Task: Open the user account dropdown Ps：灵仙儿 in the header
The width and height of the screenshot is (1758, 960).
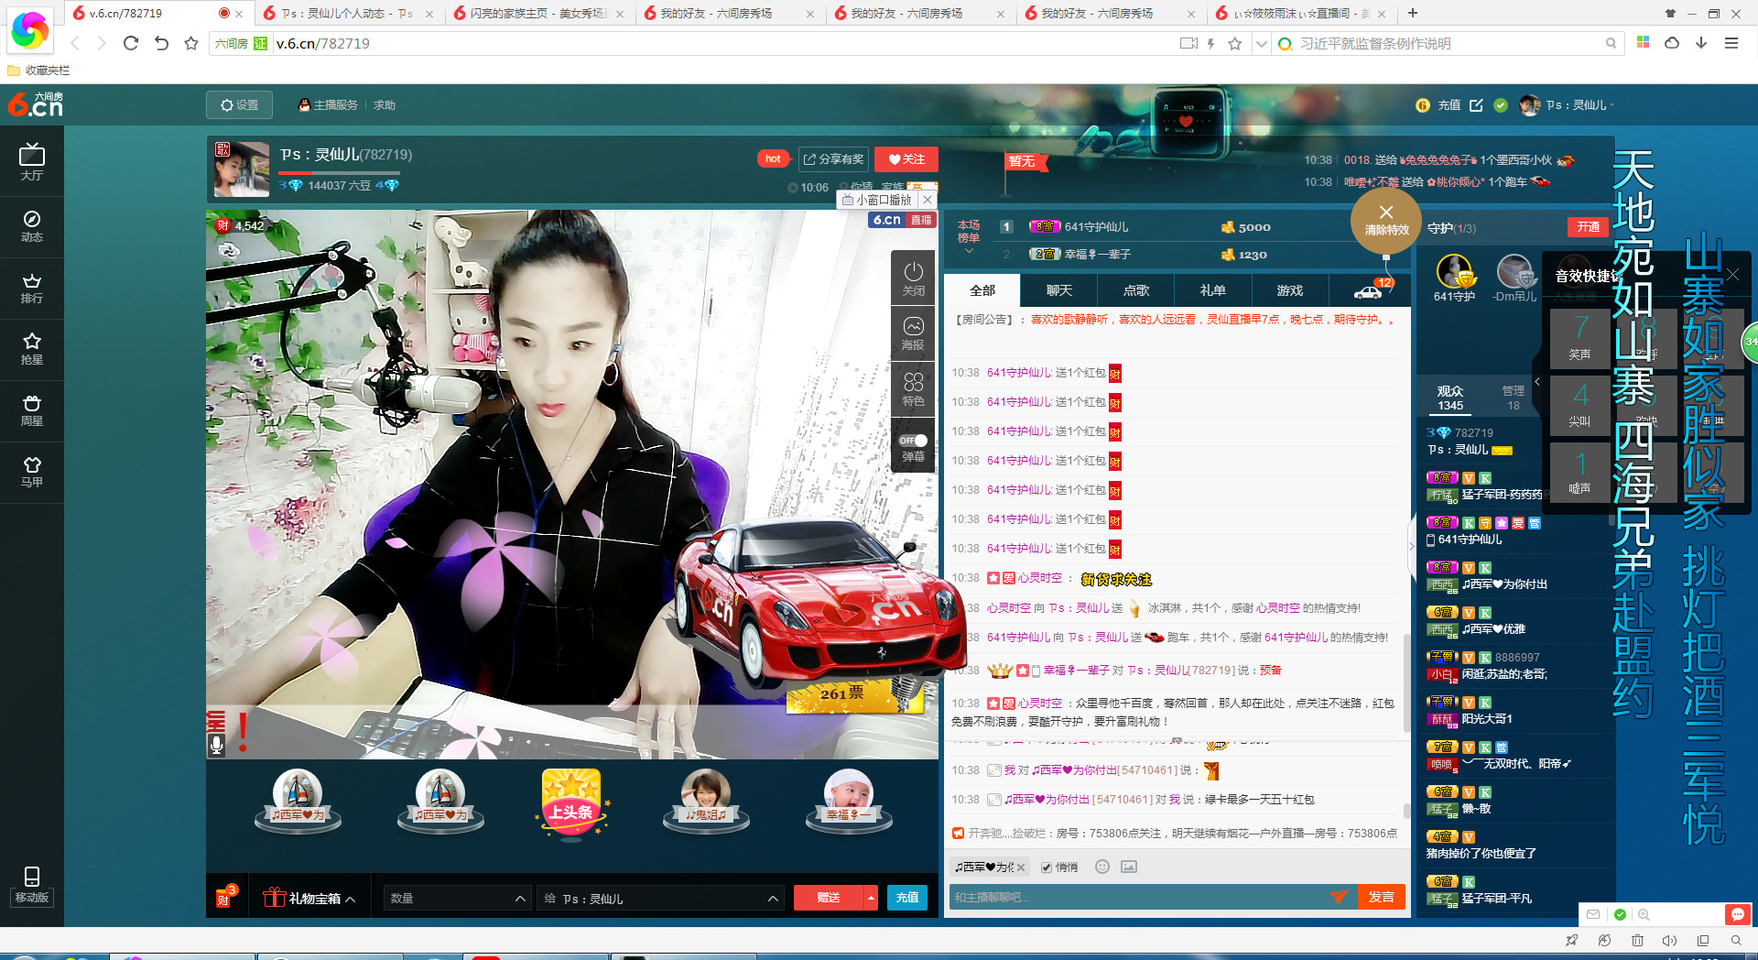Action: (x=1567, y=105)
